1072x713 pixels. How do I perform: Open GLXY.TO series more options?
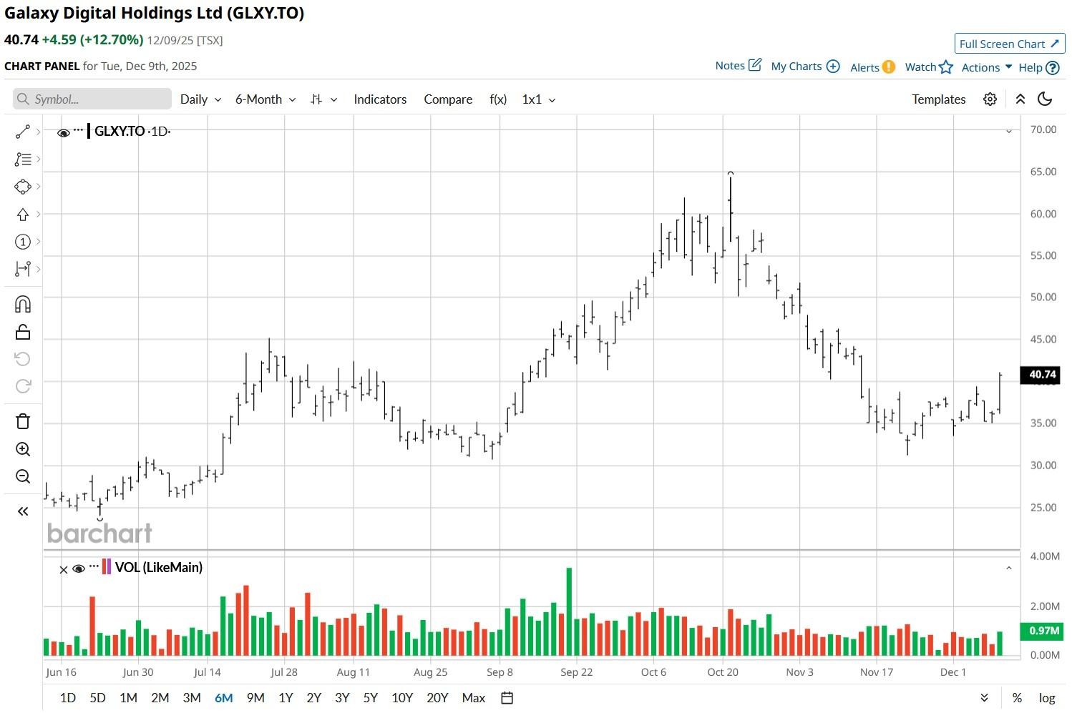(x=78, y=130)
